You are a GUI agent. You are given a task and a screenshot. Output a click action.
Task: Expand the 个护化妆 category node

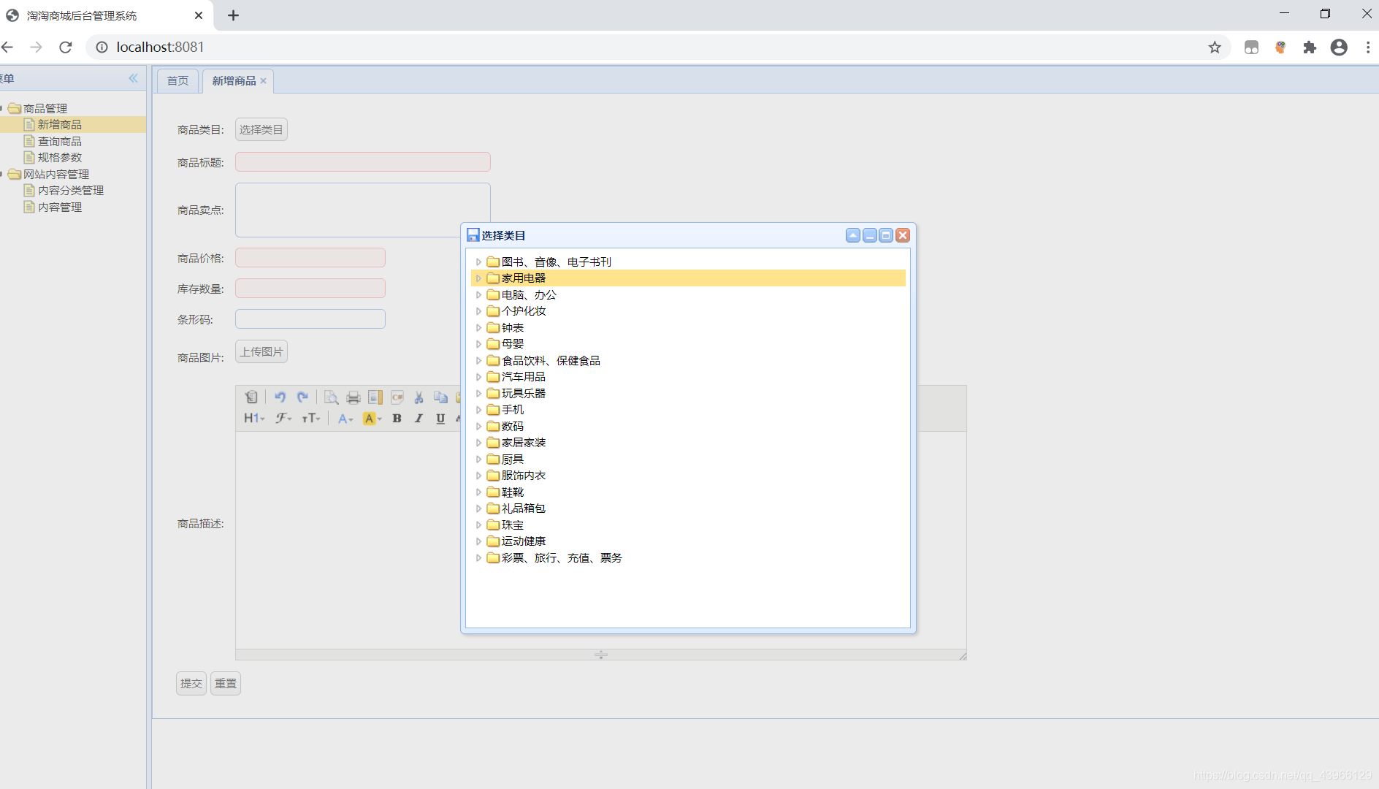click(x=479, y=311)
